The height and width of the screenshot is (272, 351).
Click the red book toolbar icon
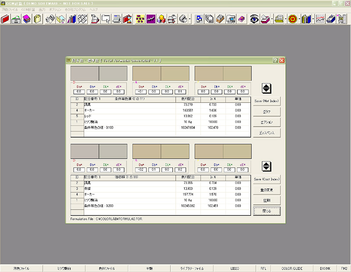(6, 19)
